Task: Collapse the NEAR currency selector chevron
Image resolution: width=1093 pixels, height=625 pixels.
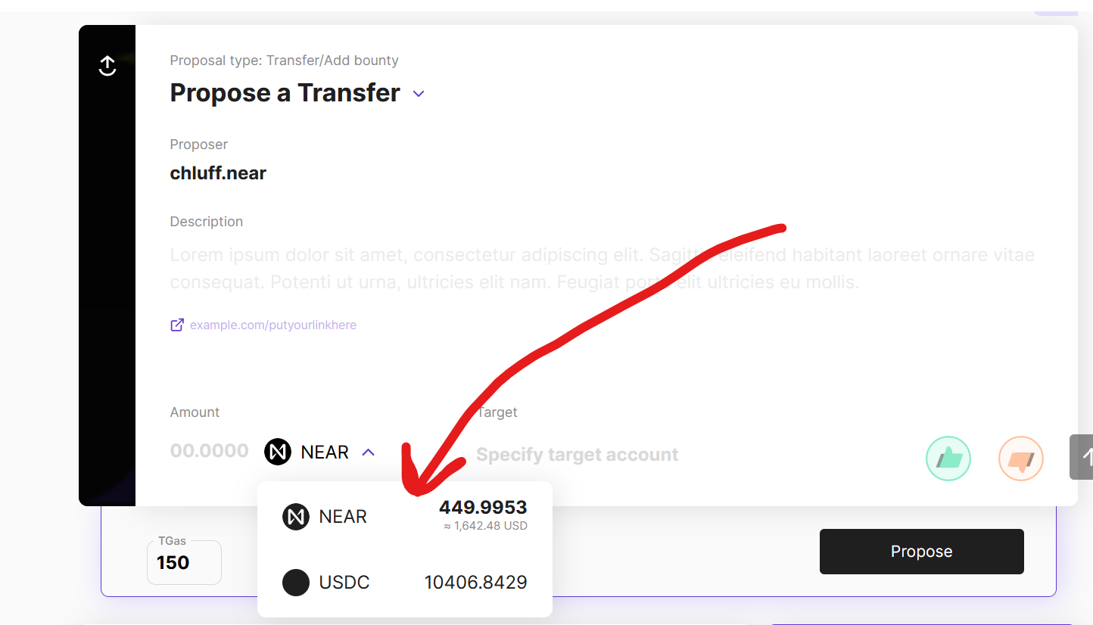Action: click(x=369, y=451)
